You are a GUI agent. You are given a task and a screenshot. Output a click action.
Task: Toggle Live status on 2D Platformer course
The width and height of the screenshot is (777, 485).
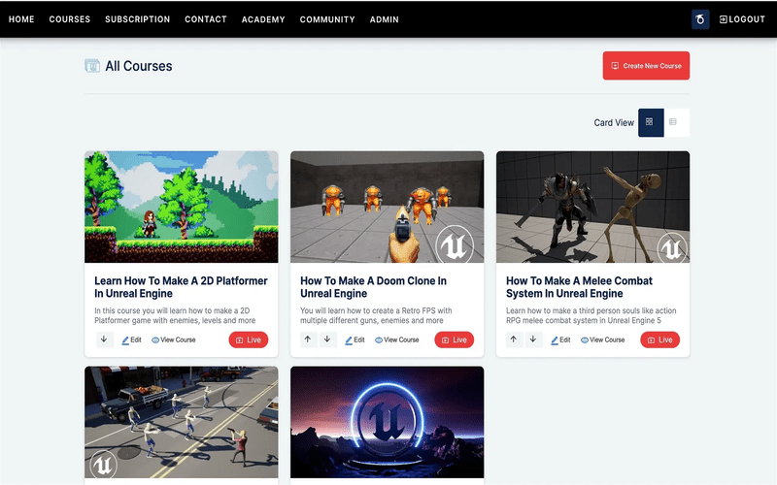pos(249,339)
